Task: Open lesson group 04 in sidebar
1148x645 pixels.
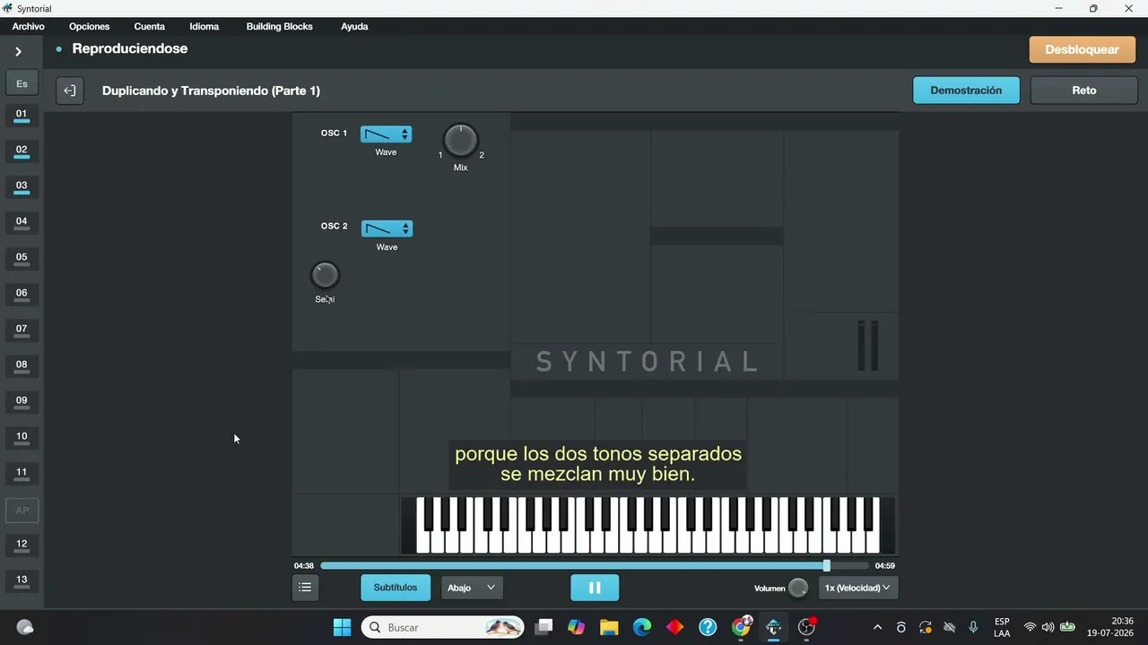Action: (x=22, y=223)
